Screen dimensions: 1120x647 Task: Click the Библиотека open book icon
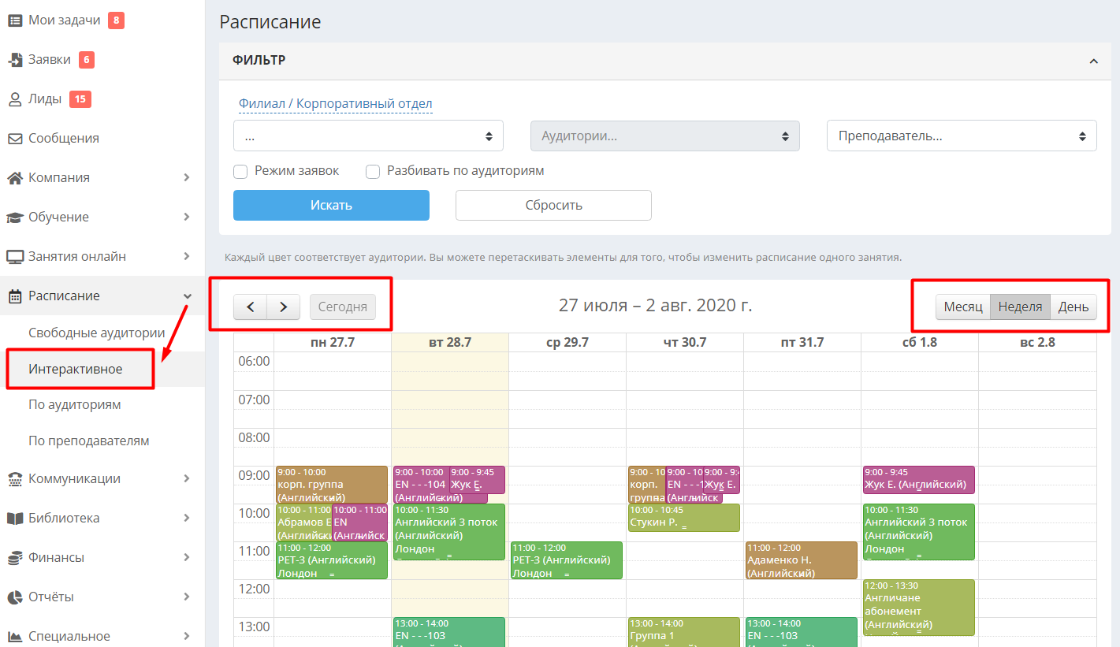click(x=15, y=519)
